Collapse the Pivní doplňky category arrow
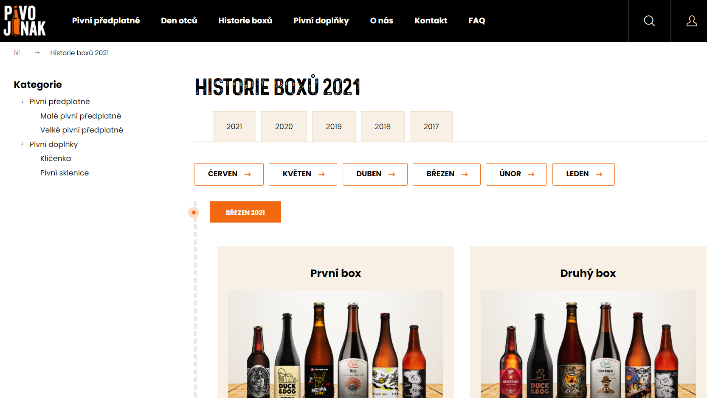Screen dimensions: 707x398 pos(23,144)
